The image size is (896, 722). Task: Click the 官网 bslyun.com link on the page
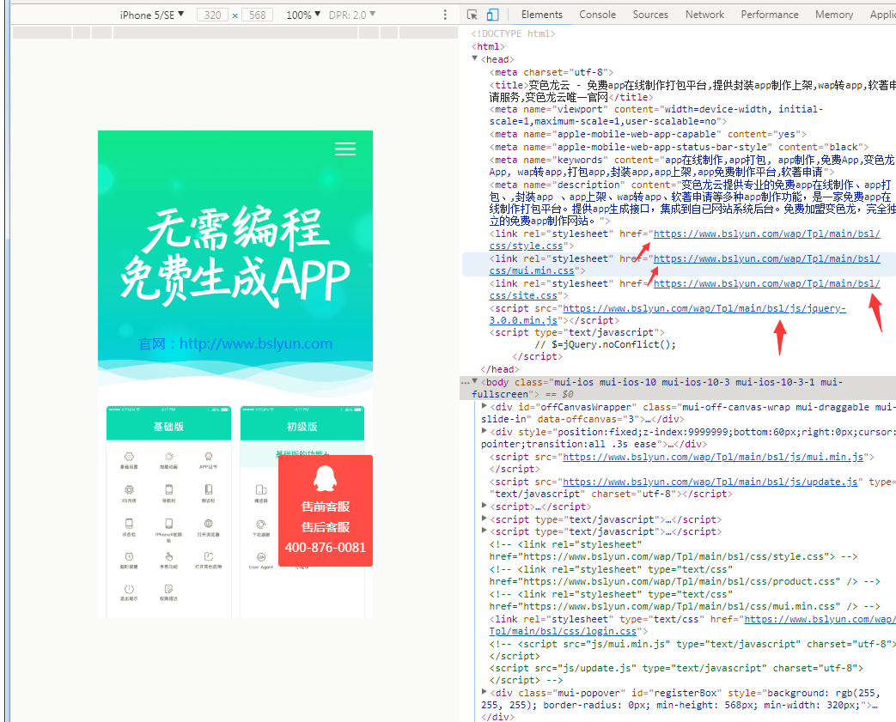[x=235, y=344]
